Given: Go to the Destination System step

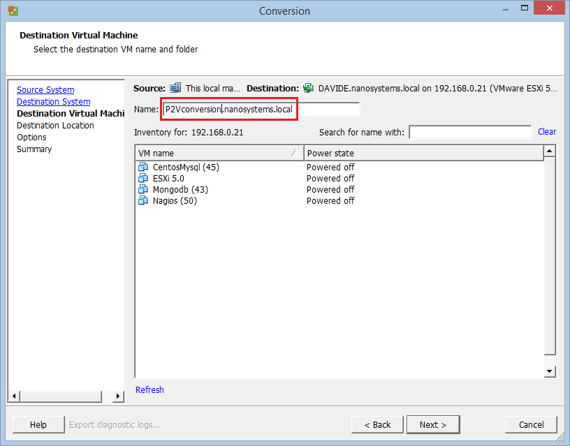Looking at the screenshot, I should pyautogui.click(x=53, y=102).
